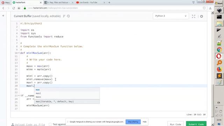Click 'from functools import reduce' line

coord(42,36)
